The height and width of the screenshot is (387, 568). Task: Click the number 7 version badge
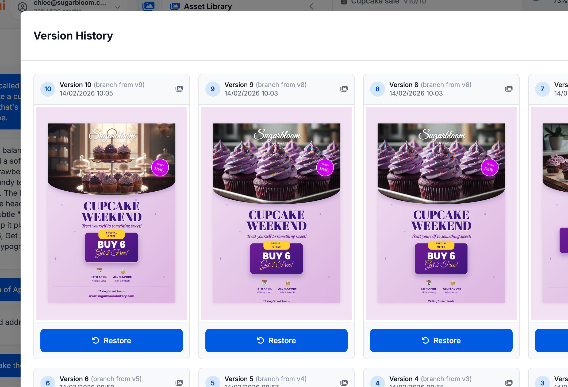point(542,89)
